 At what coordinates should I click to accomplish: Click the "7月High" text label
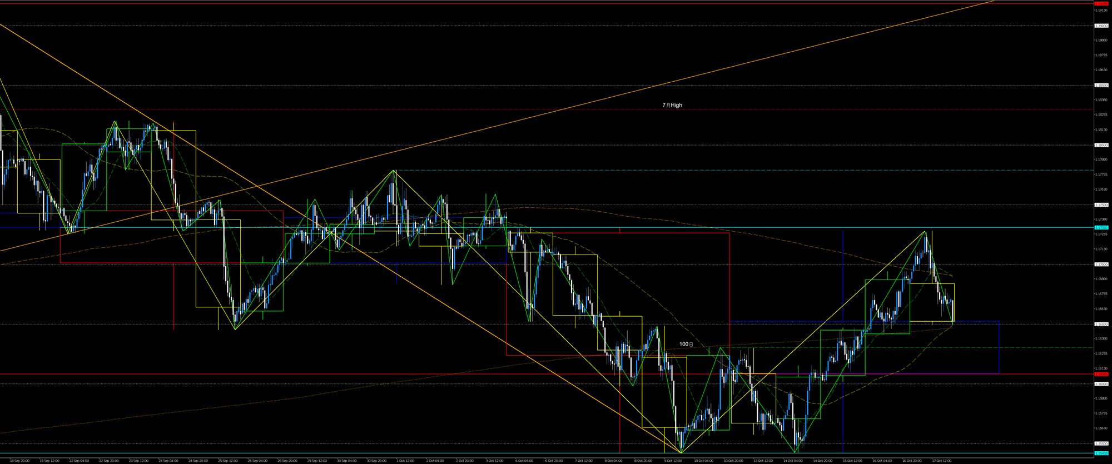[672, 105]
